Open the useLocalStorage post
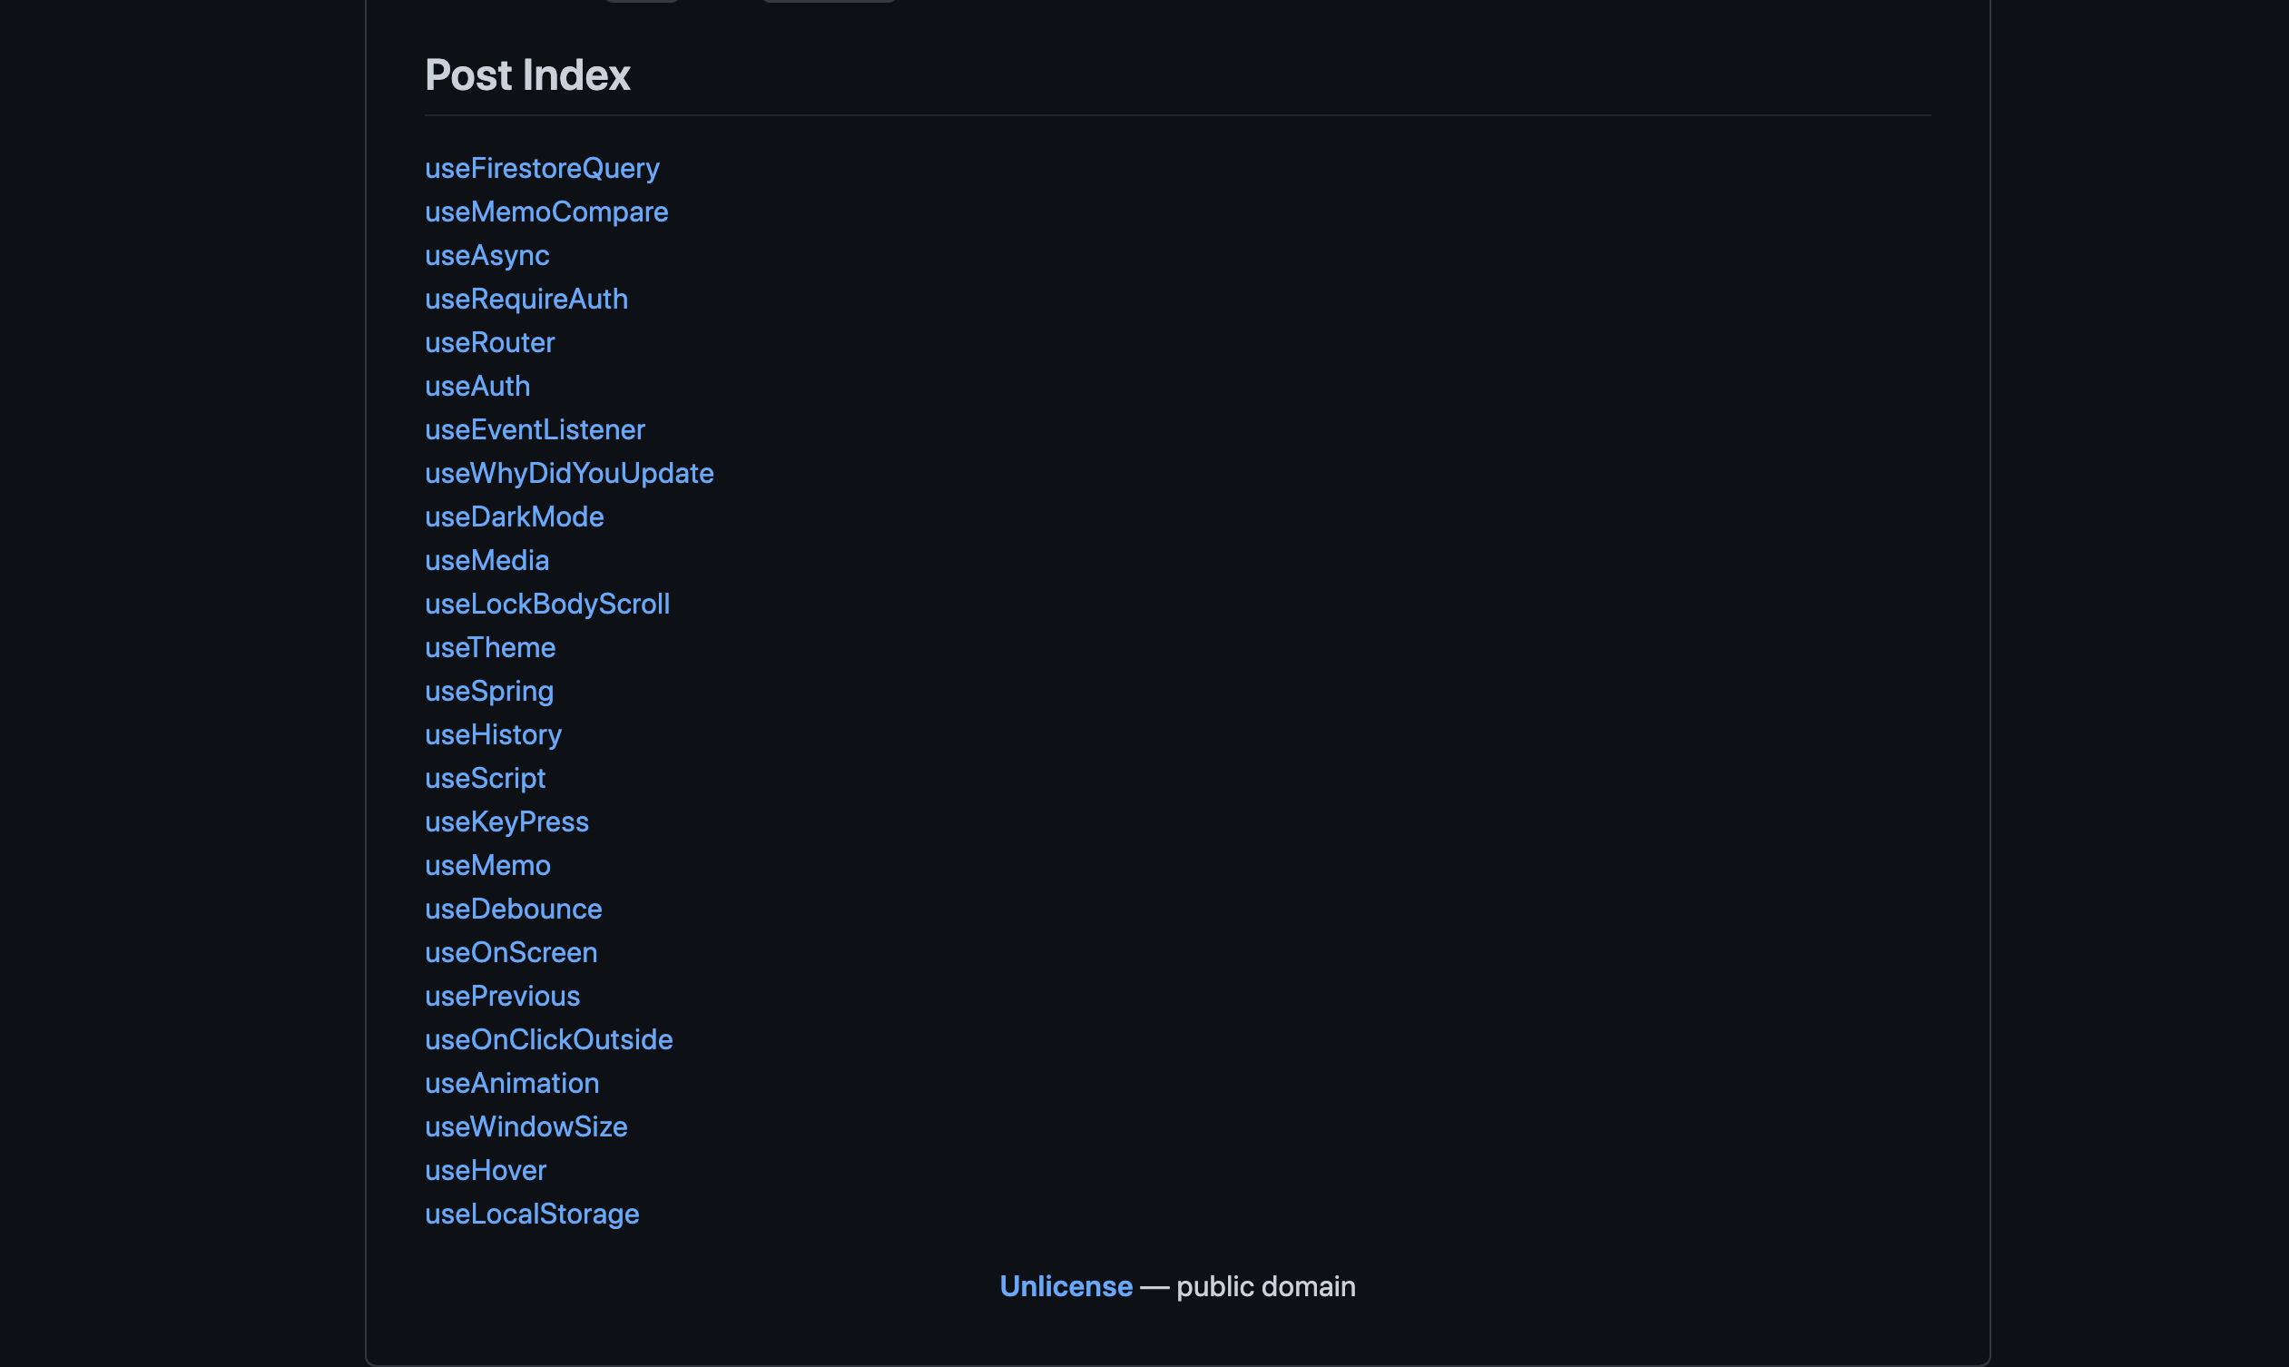The image size is (2289, 1367). (x=532, y=1215)
